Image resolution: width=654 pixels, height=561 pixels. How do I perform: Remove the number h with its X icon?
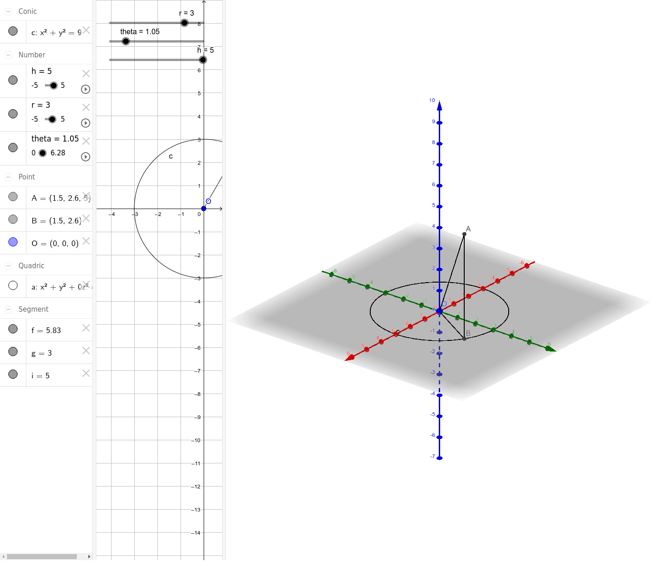click(86, 73)
